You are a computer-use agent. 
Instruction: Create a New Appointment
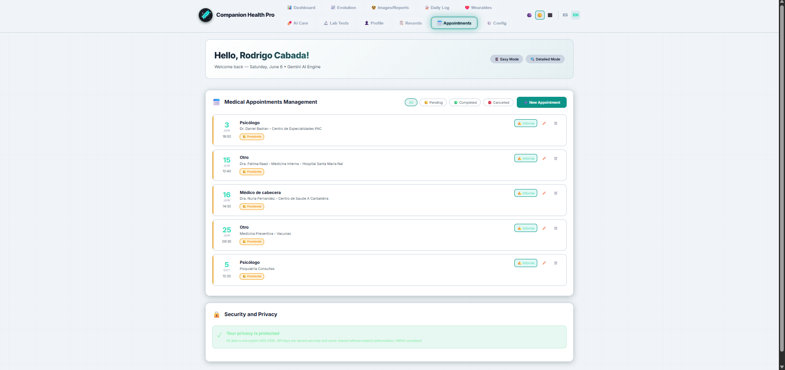(542, 103)
